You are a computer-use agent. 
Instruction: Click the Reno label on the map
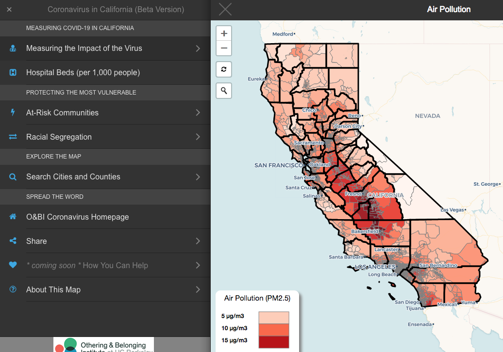tap(354, 115)
